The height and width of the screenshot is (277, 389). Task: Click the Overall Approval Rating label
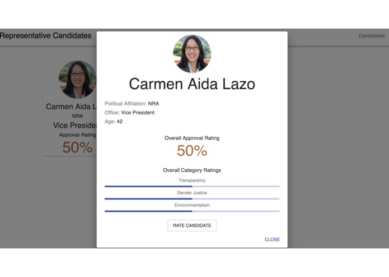[x=192, y=138]
